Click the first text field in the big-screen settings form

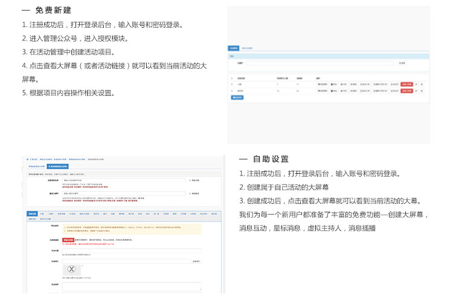(124, 180)
